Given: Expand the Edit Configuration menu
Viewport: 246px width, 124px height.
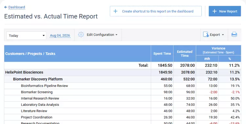Looking at the screenshot, I should [102, 35].
